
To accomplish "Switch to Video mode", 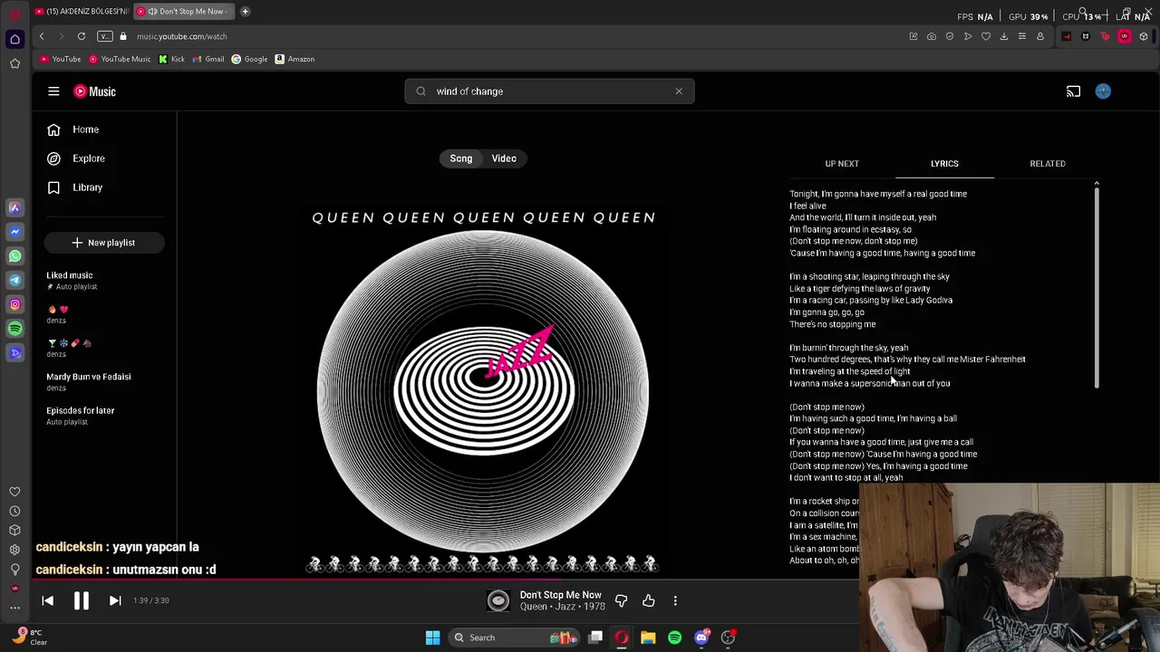I will [504, 158].
